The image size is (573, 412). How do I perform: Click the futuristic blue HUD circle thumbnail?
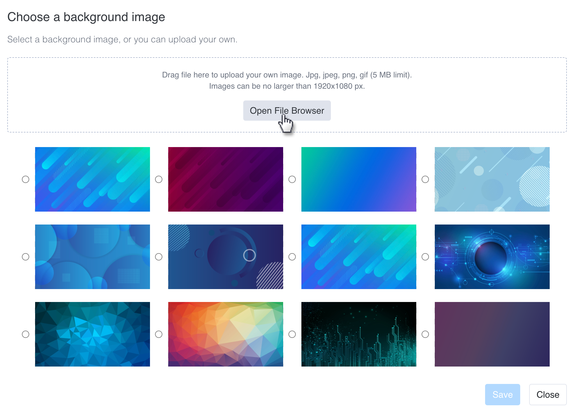[492, 257]
